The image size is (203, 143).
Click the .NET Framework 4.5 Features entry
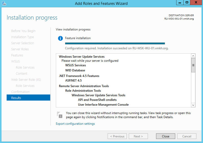click(x=79, y=76)
